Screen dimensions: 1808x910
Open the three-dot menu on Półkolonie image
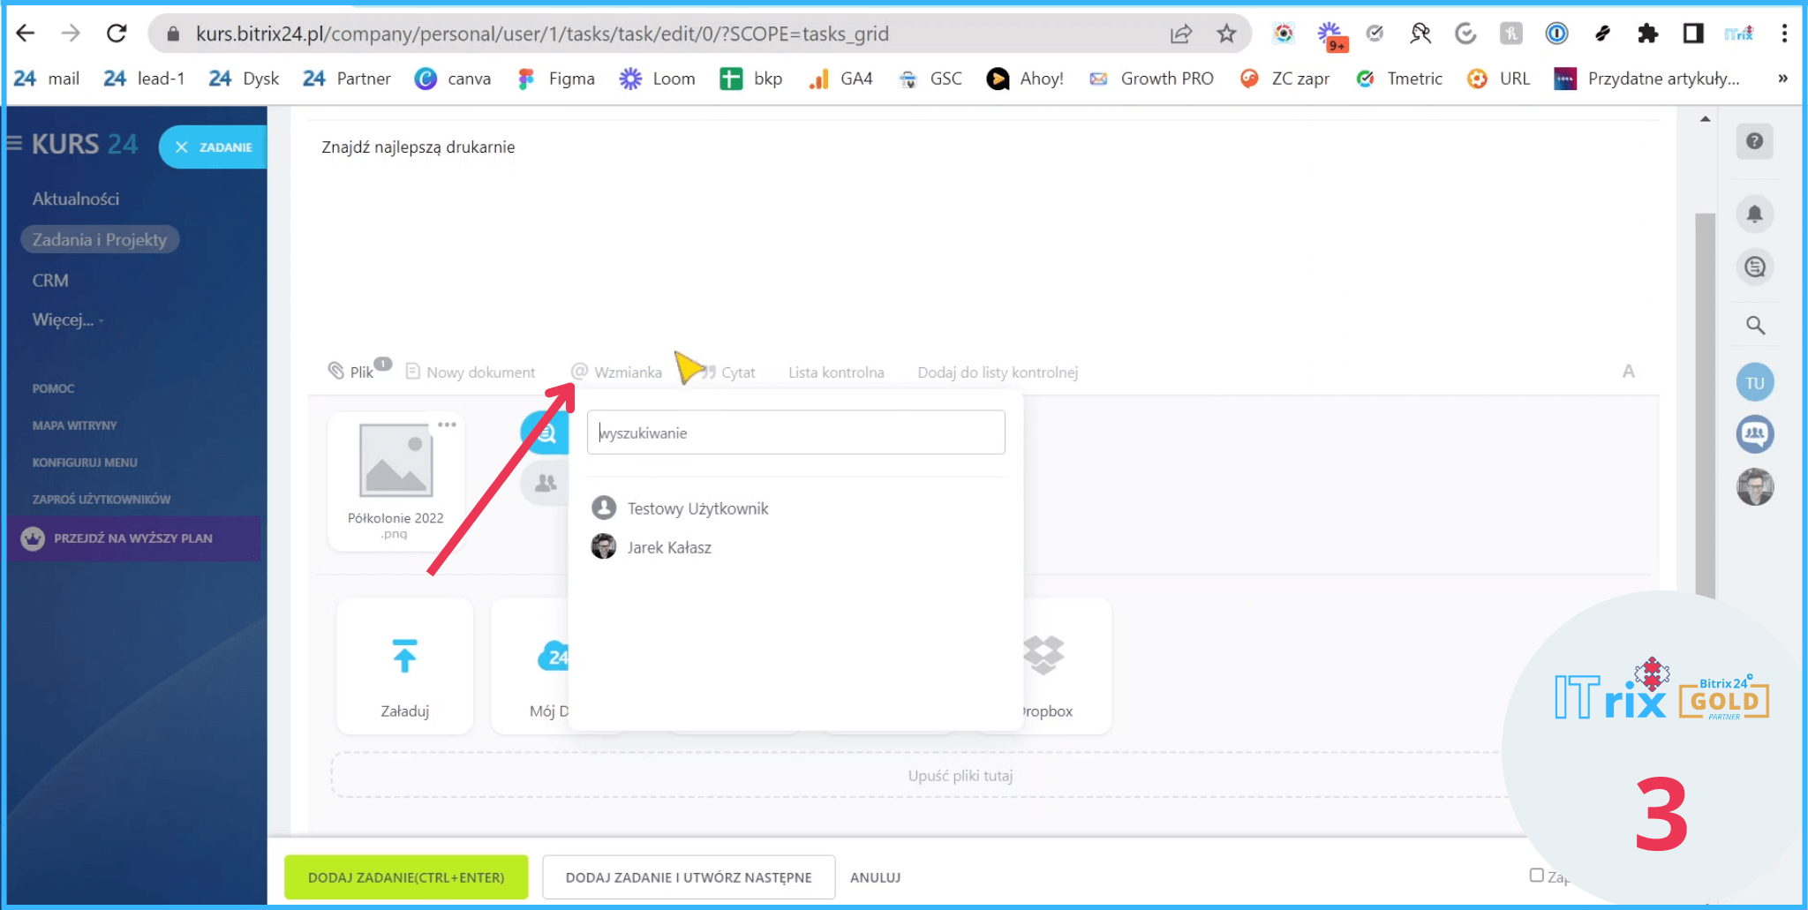tap(447, 425)
